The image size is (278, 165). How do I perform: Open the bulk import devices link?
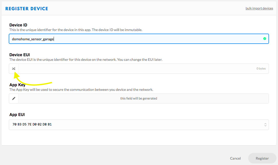pyautogui.click(x=259, y=8)
